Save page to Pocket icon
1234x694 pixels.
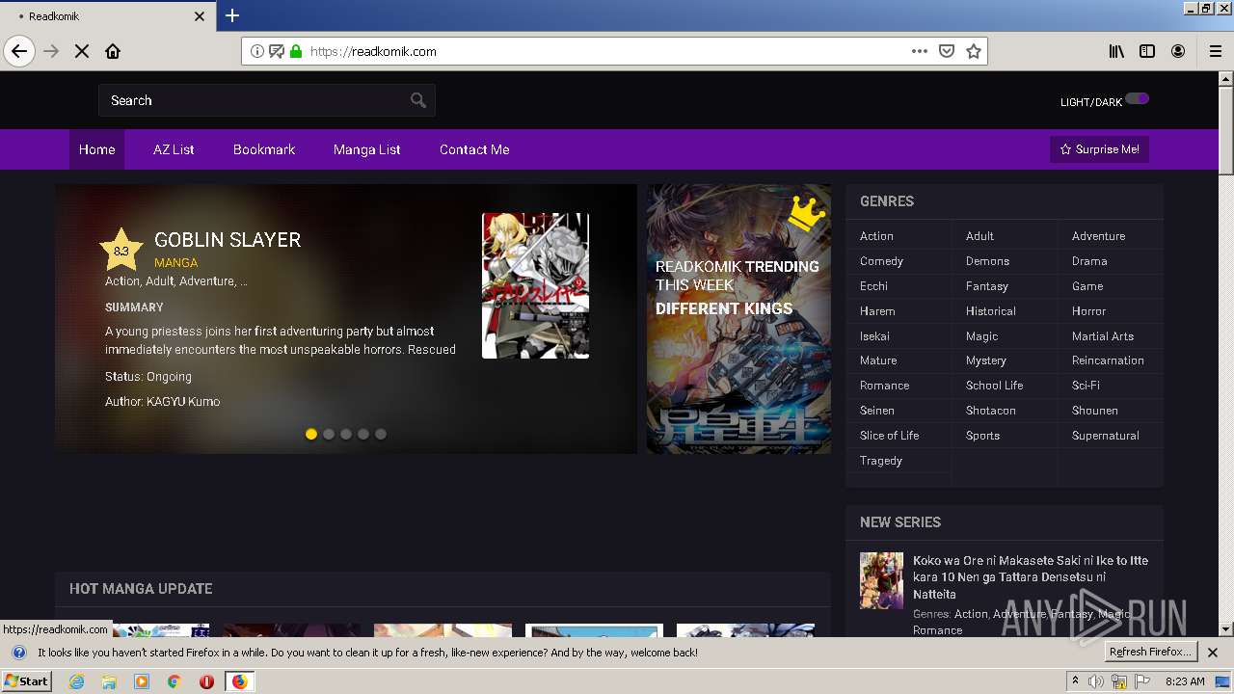(947, 51)
